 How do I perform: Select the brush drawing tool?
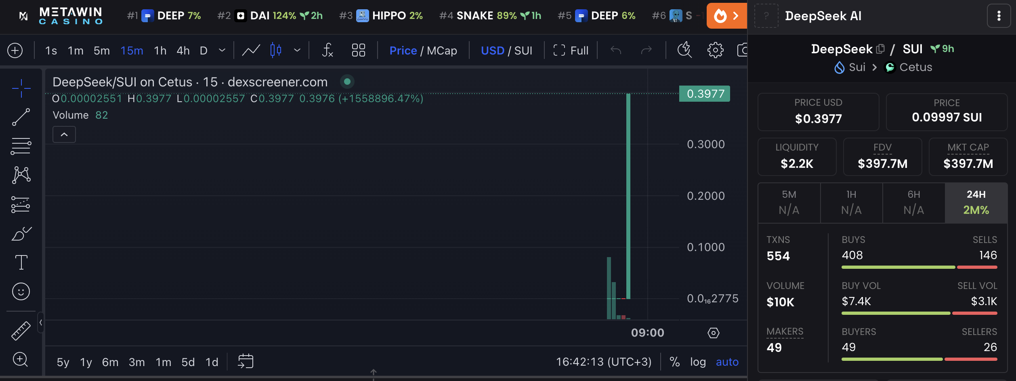[x=21, y=233]
